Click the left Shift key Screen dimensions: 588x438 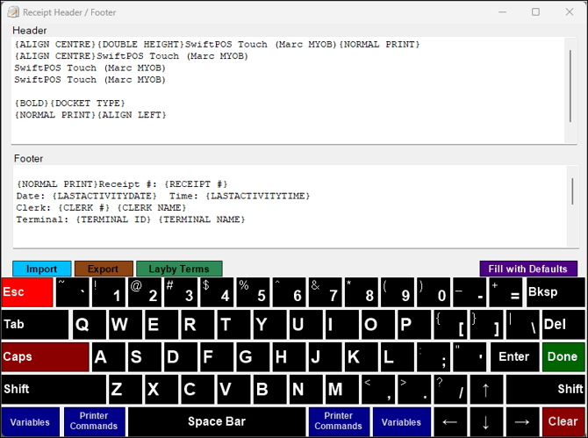pos(54,389)
